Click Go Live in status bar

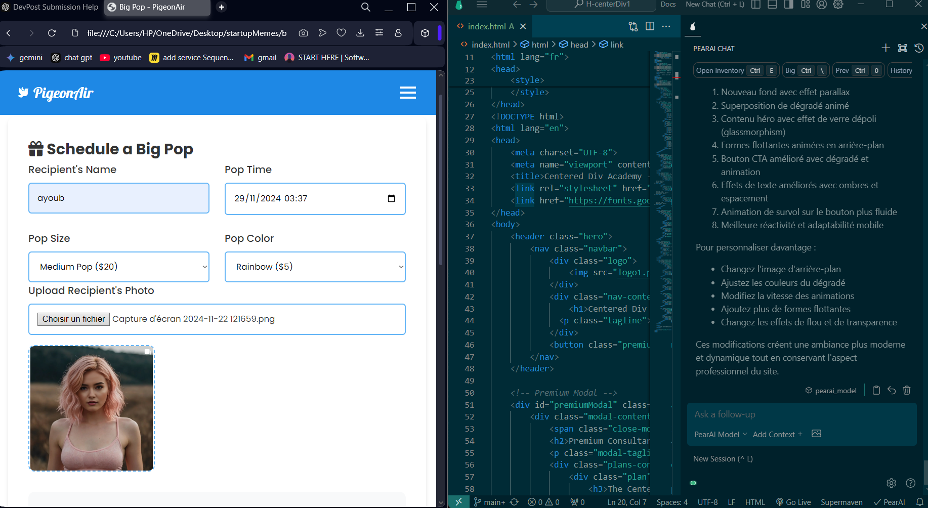click(x=793, y=502)
